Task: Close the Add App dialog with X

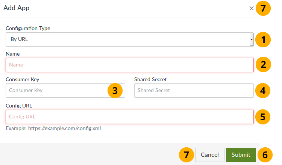Action: tap(251, 8)
